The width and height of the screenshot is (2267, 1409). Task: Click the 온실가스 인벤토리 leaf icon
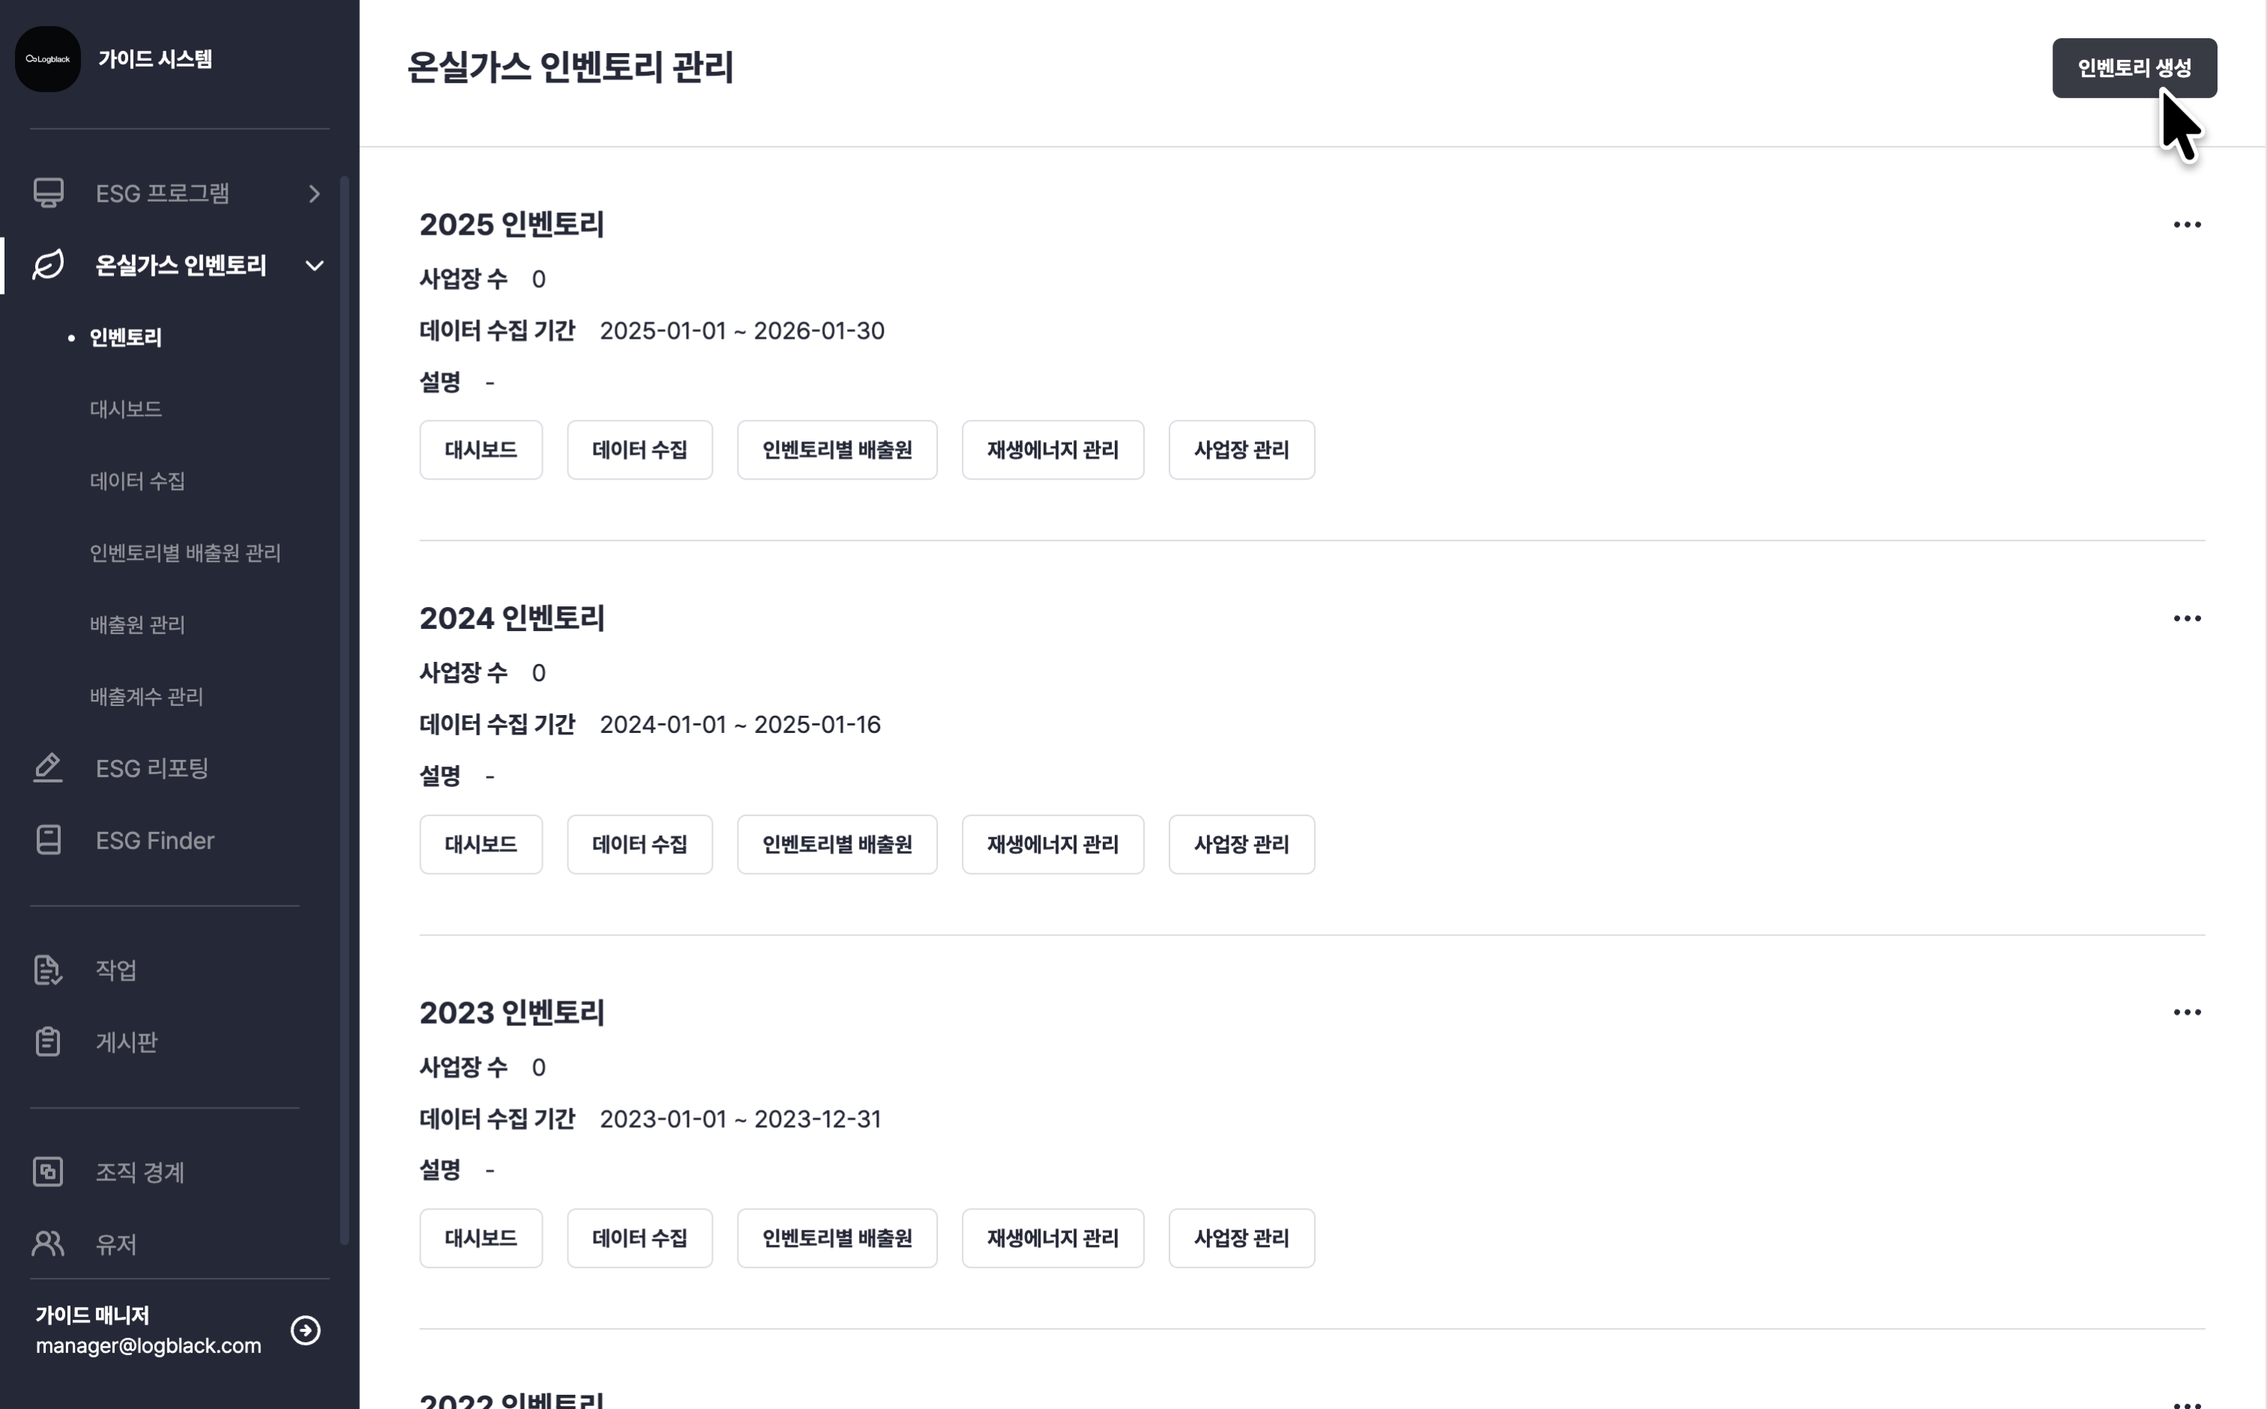pos(49,265)
